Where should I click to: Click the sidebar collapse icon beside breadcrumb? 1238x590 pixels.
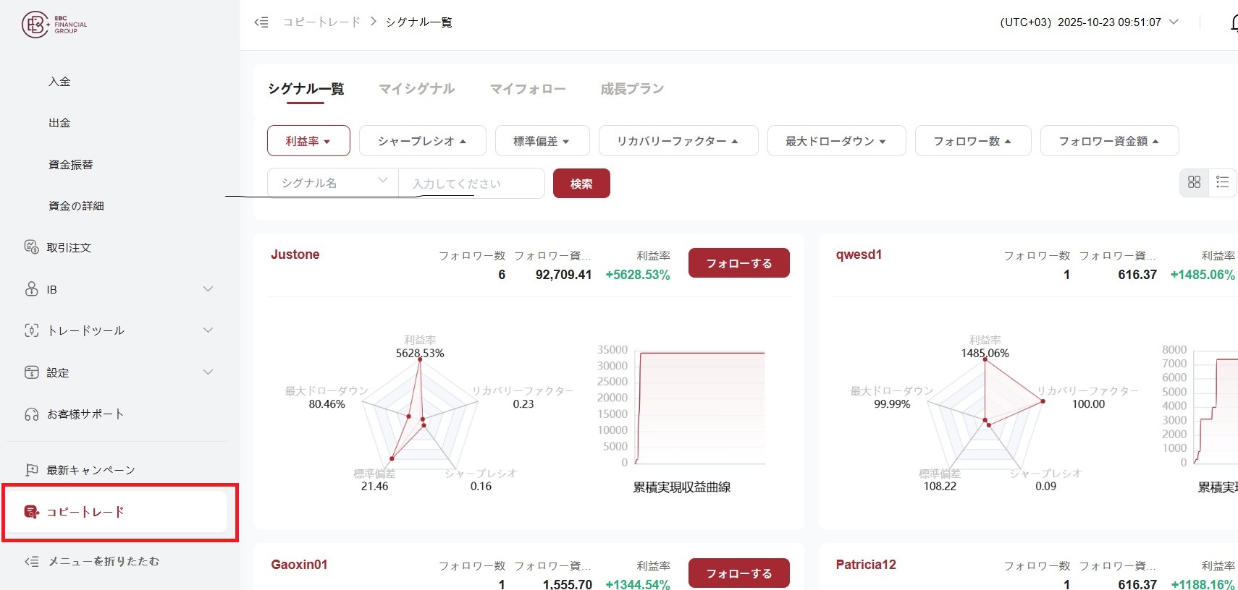click(x=261, y=22)
